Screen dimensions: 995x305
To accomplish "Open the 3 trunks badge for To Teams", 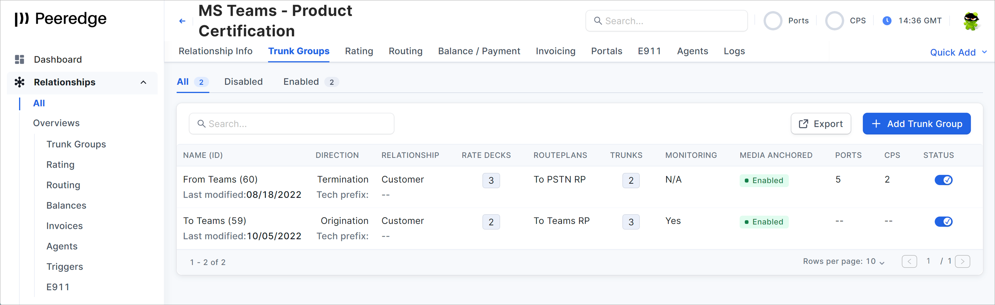I will (x=631, y=222).
